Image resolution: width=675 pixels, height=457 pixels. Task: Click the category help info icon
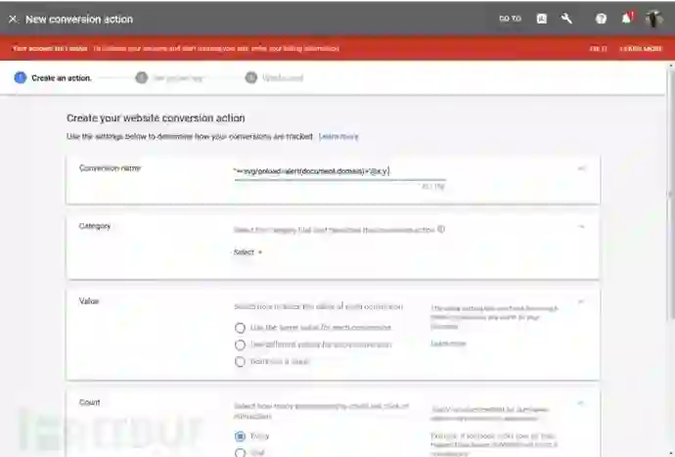click(x=441, y=229)
